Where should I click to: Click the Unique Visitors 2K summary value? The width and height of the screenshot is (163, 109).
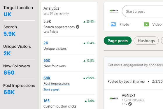tap(7, 53)
